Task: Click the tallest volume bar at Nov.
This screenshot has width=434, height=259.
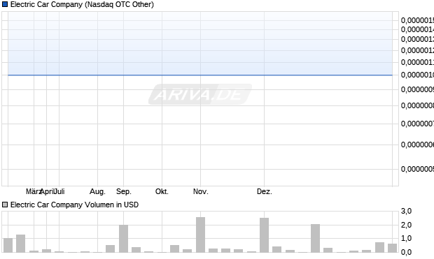Action: pyautogui.click(x=201, y=235)
